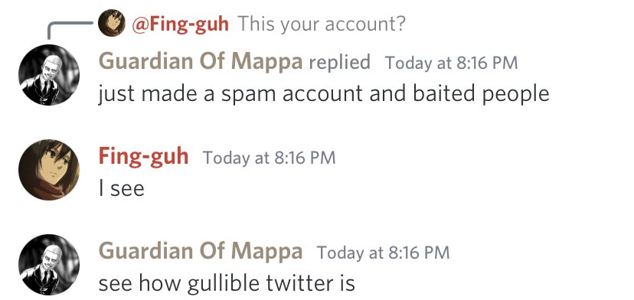634x300 pixels.
Task: Click Guardian Of Mappa username beside "replied"
Action: coord(200,62)
